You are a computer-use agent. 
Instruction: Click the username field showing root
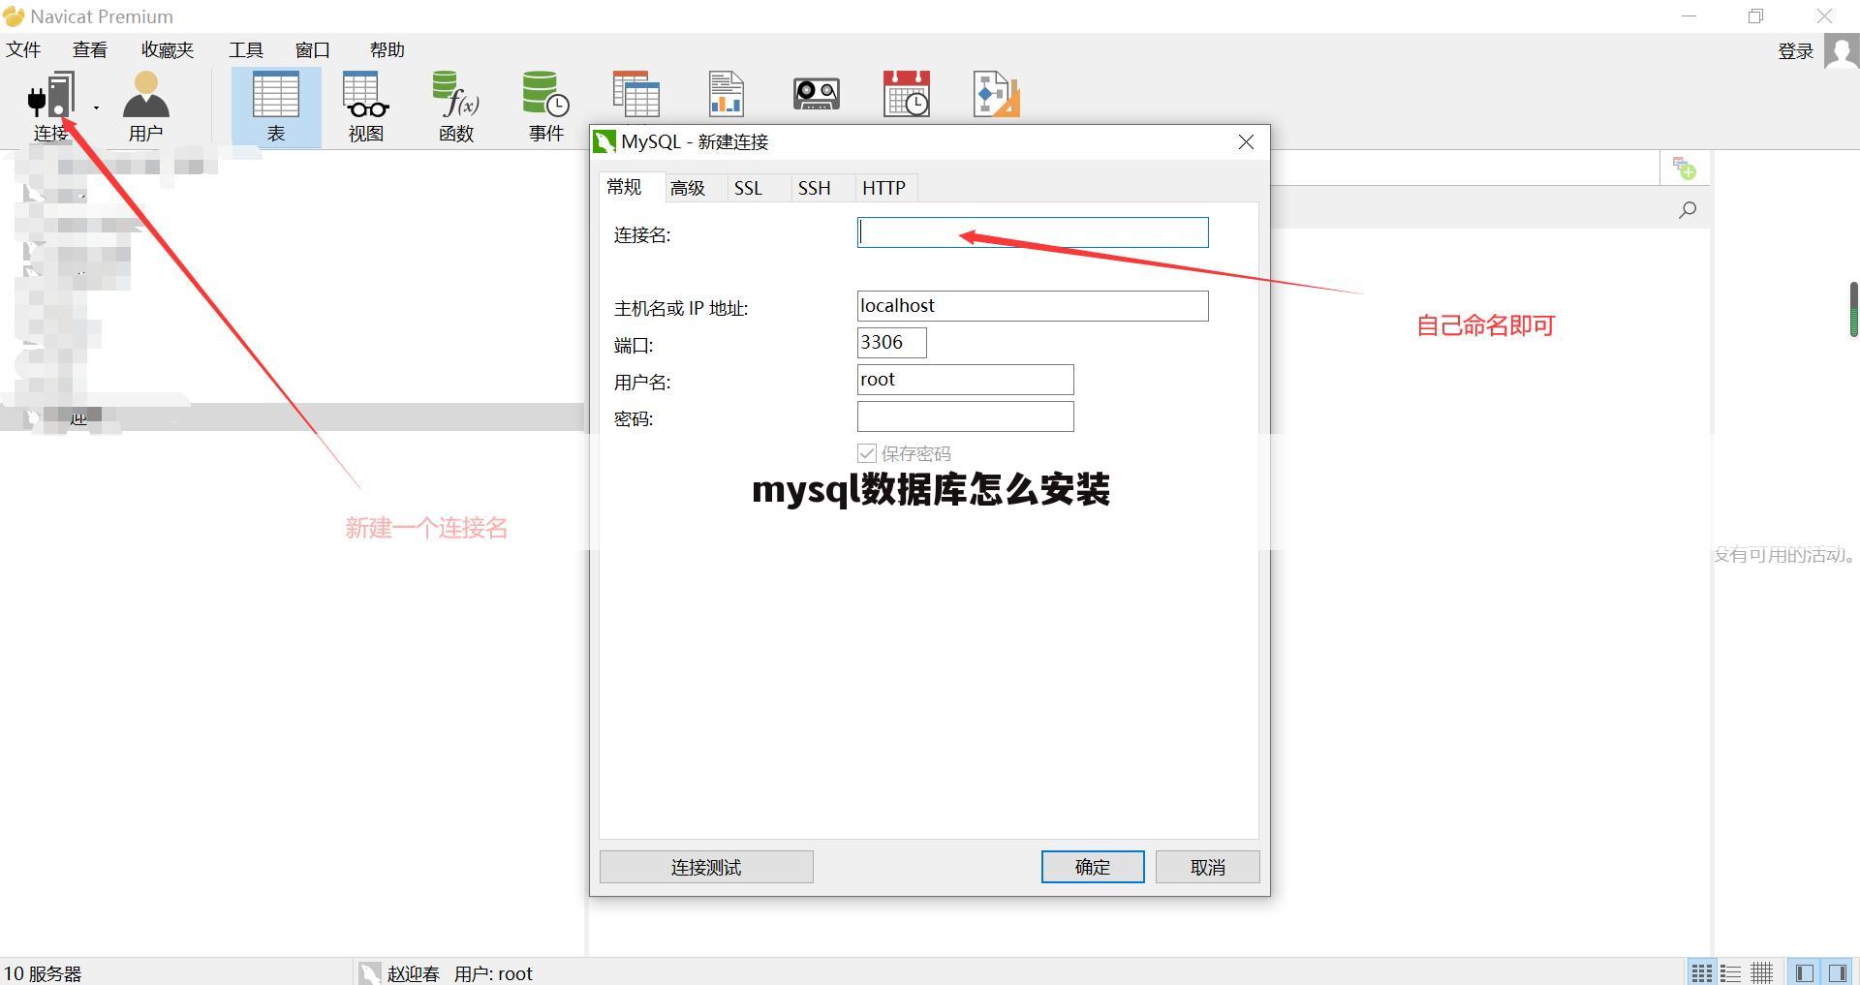tap(965, 380)
